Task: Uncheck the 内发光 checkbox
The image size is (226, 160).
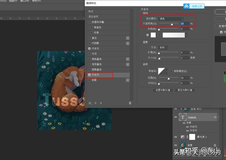Action: (x=89, y=49)
